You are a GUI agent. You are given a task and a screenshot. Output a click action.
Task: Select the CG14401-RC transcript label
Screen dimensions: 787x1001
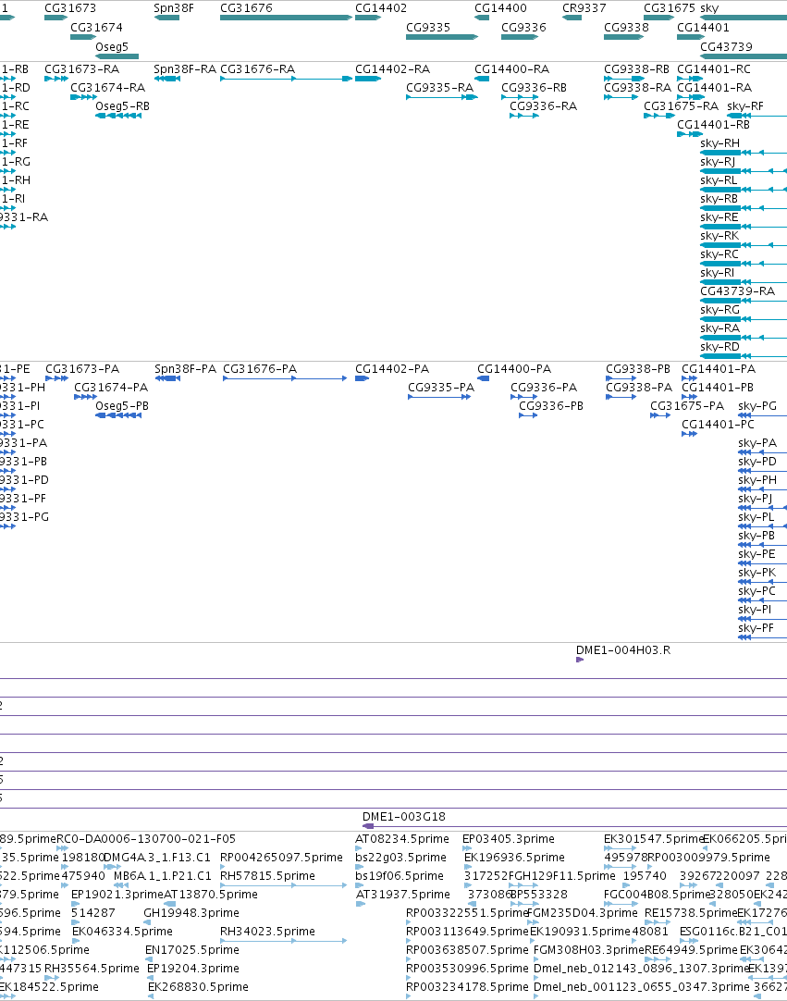[x=714, y=69]
